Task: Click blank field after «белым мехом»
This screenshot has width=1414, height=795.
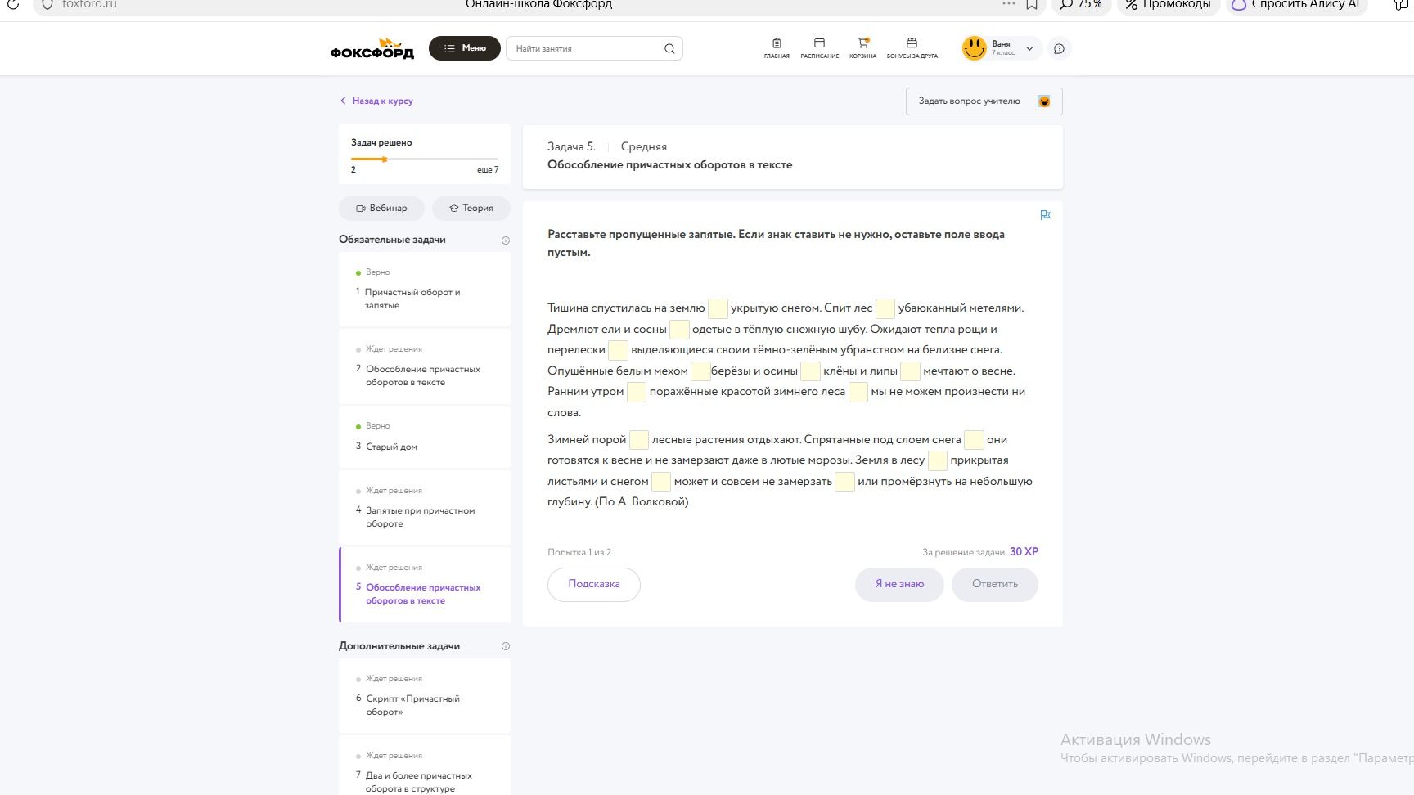Action: click(700, 371)
